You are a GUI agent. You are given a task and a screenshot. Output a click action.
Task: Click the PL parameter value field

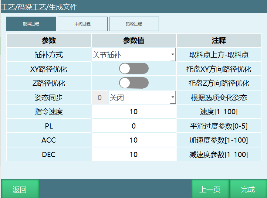click(x=133, y=126)
